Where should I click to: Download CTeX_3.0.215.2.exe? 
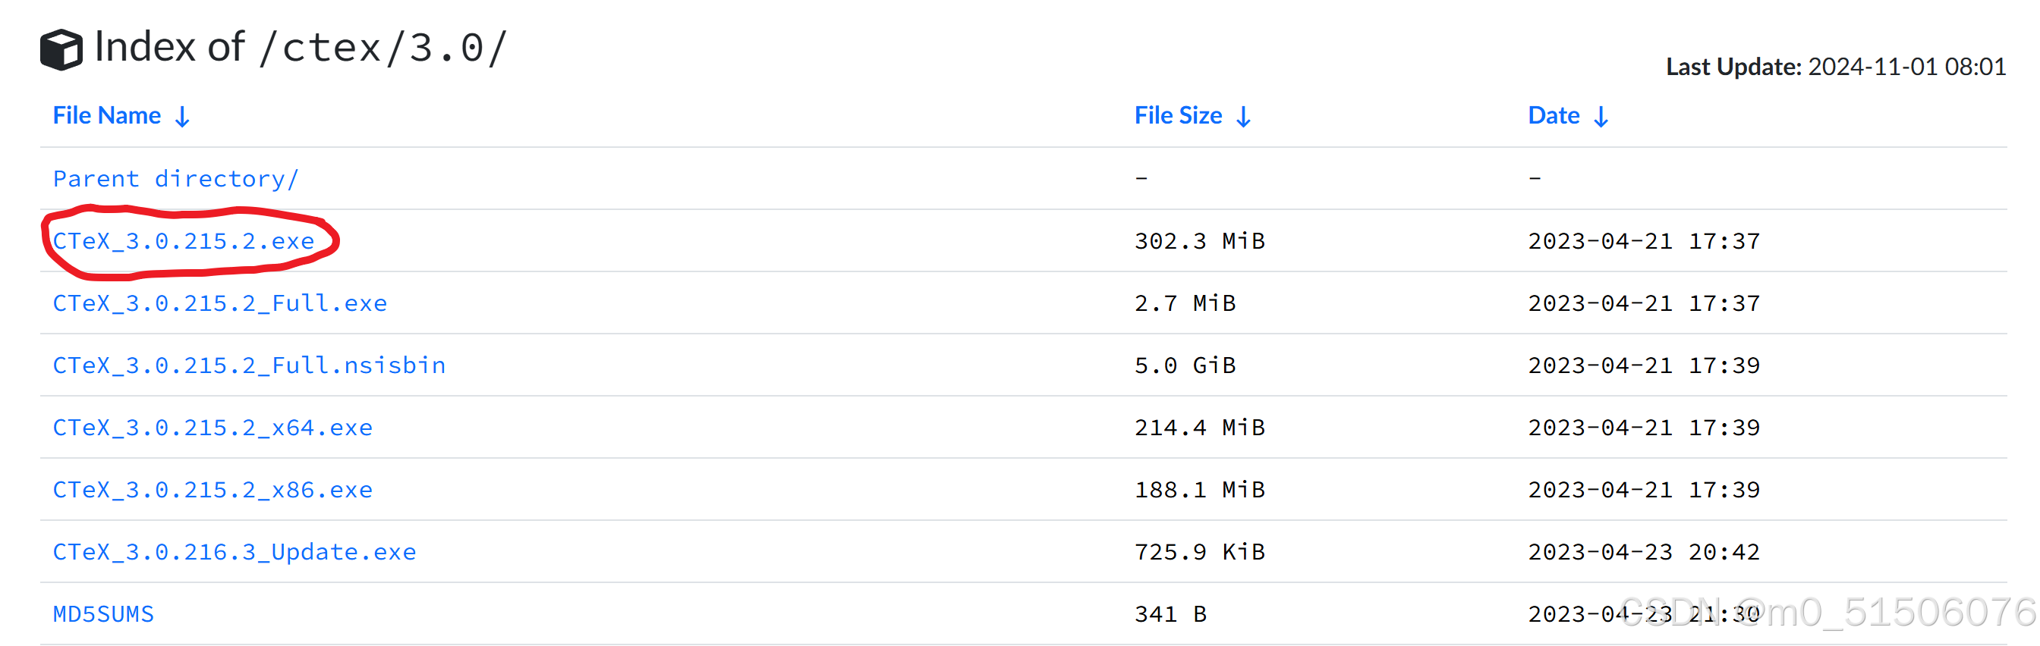tap(184, 240)
